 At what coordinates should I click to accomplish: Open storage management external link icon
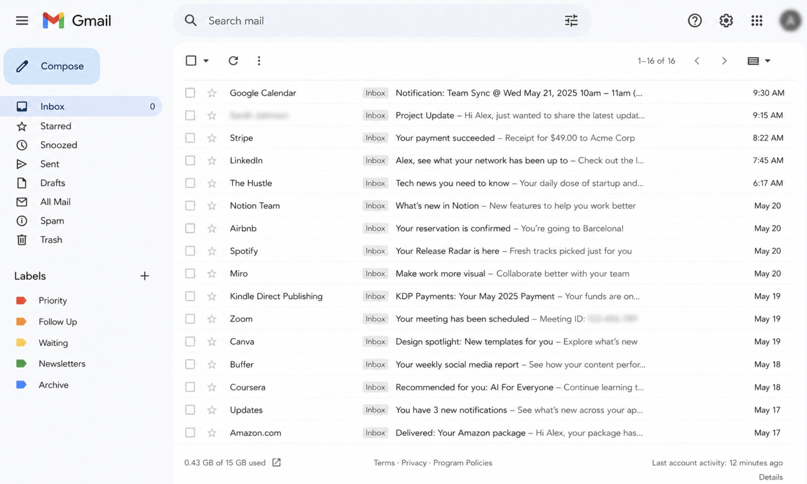pos(276,462)
